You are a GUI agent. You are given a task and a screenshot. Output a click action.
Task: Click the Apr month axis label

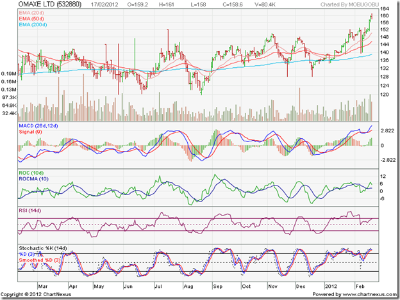[x=73, y=287]
